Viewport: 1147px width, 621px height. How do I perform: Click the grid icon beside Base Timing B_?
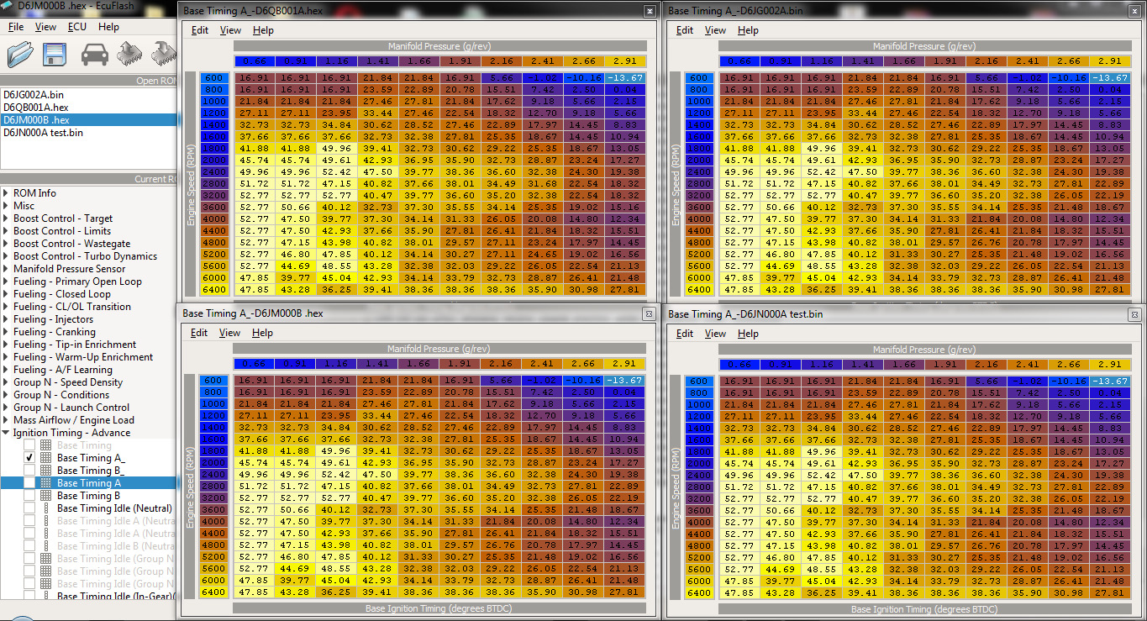click(x=46, y=471)
